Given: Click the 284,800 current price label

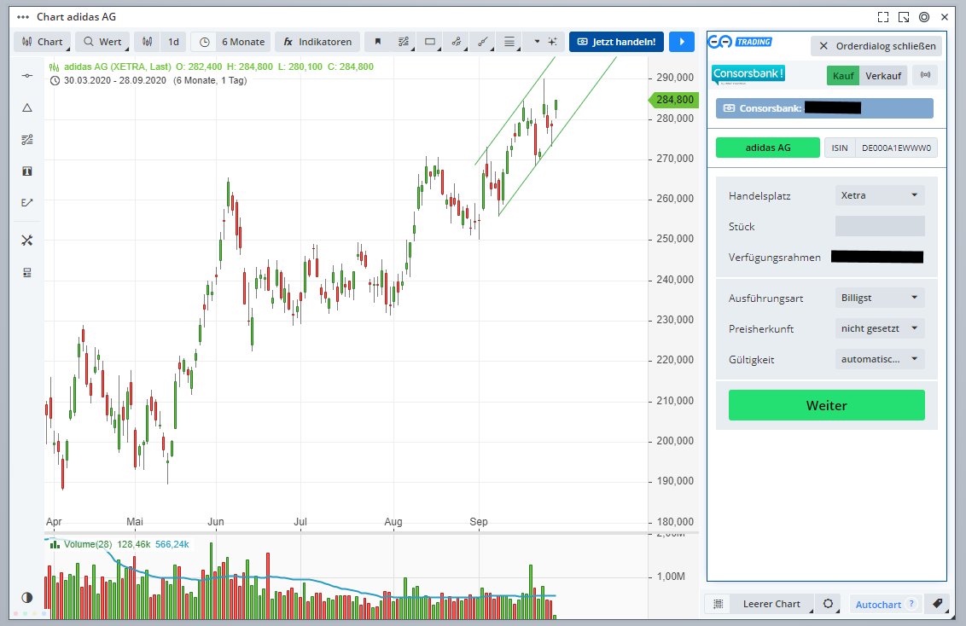Looking at the screenshot, I should [x=674, y=100].
